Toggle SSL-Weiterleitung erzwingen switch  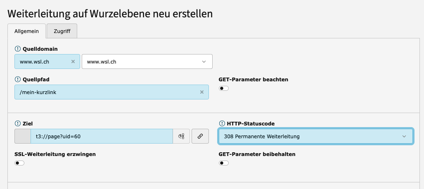coord(19,163)
